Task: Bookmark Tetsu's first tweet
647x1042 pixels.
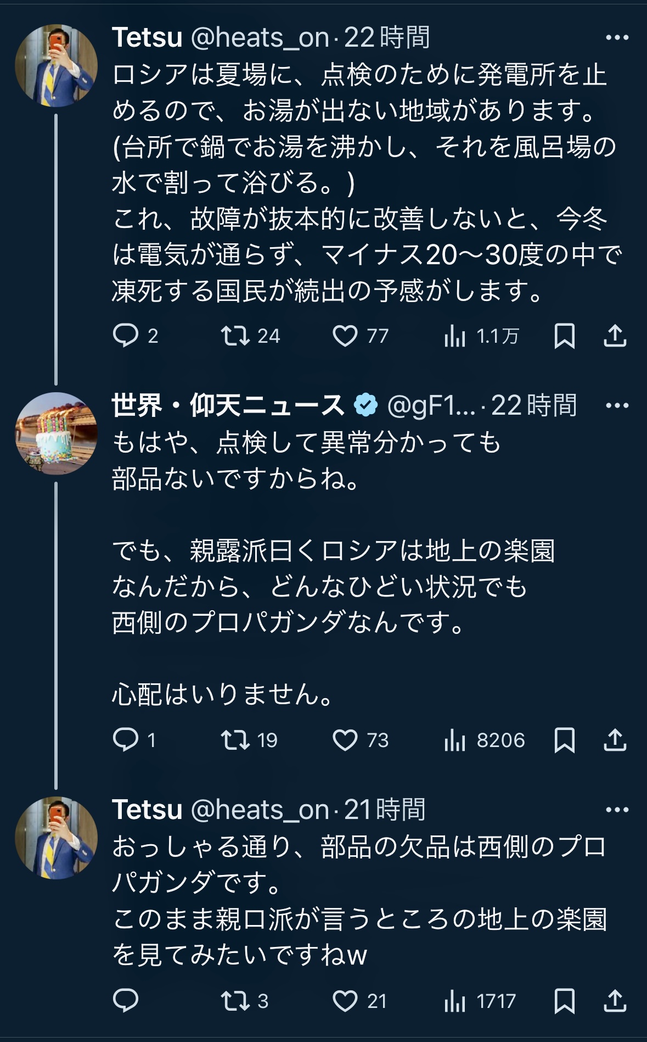Action: coord(566,337)
